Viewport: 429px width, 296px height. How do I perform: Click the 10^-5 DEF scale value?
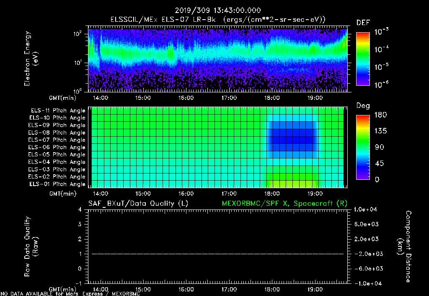point(381,66)
